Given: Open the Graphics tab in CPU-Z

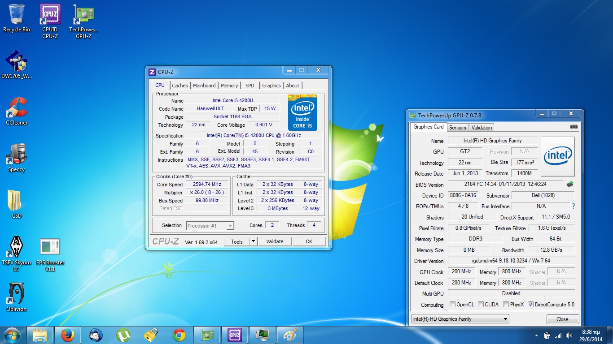Looking at the screenshot, I should click(x=271, y=86).
